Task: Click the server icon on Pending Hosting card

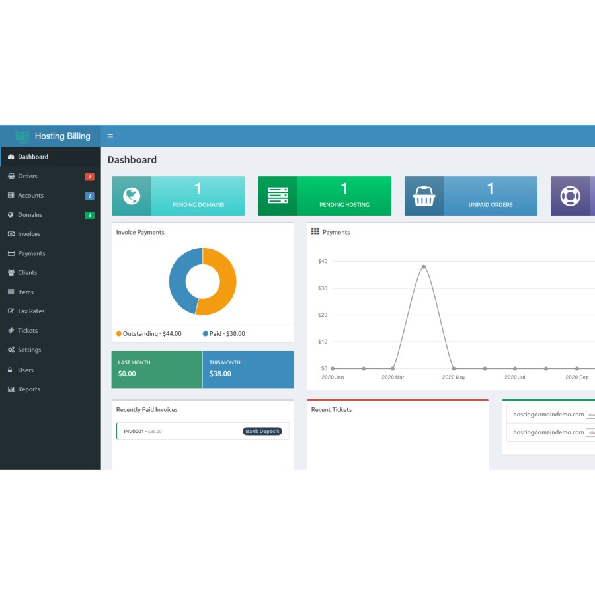Action: 278,195
